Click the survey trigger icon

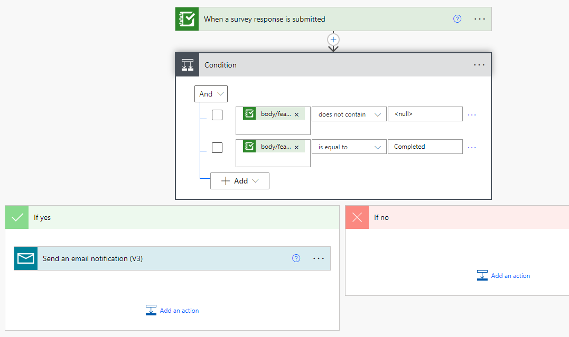[x=187, y=19]
